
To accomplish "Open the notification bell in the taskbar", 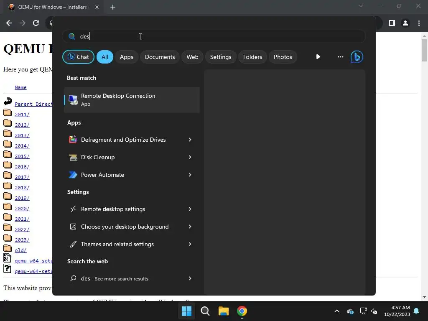I will (x=417, y=311).
